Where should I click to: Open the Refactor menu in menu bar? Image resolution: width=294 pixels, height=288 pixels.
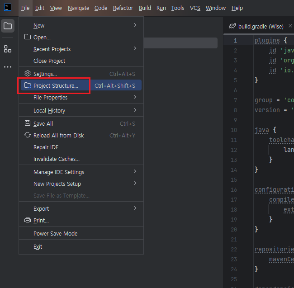(x=123, y=8)
